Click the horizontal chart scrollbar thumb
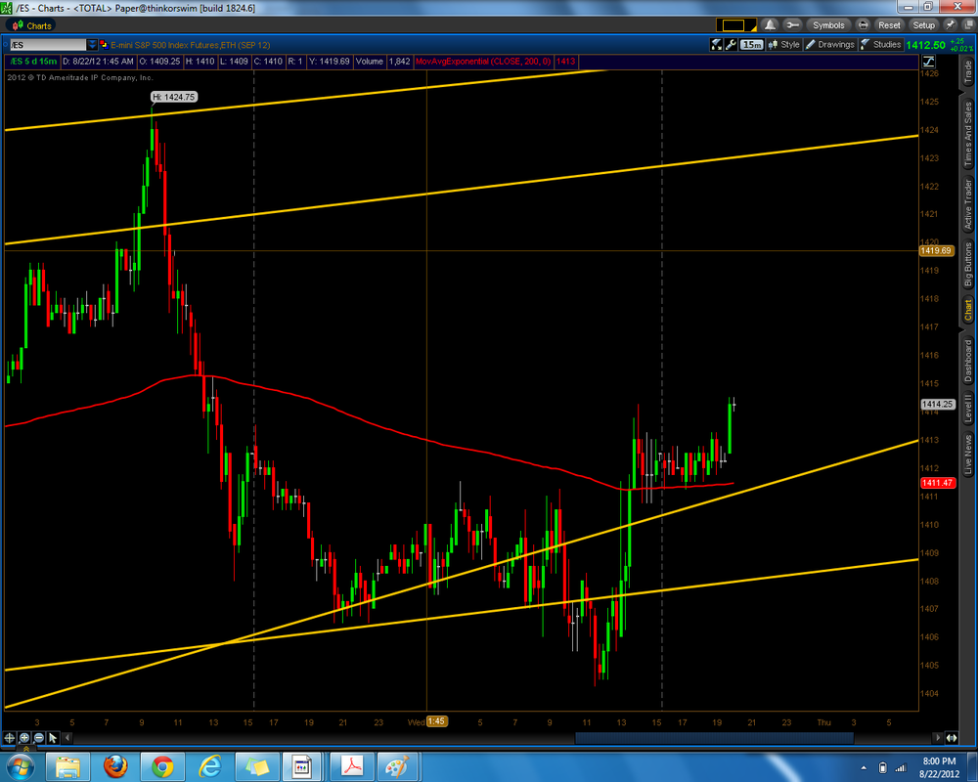Image resolution: width=978 pixels, height=782 pixels. pyautogui.click(x=714, y=738)
